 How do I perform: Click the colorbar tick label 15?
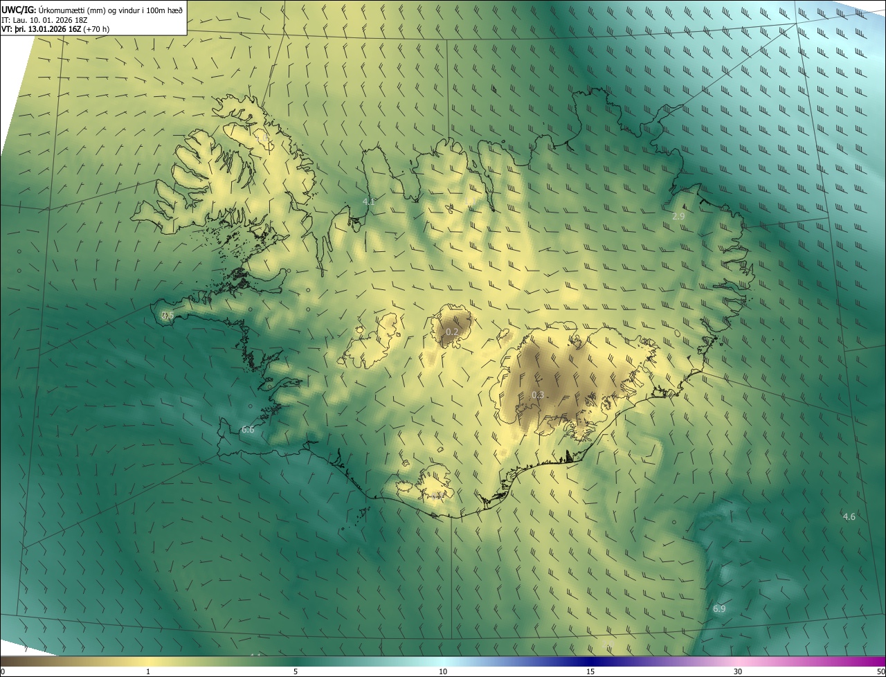coord(590,671)
